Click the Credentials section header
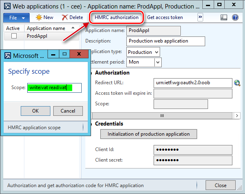This screenshot has height=194, width=245. coord(109,124)
